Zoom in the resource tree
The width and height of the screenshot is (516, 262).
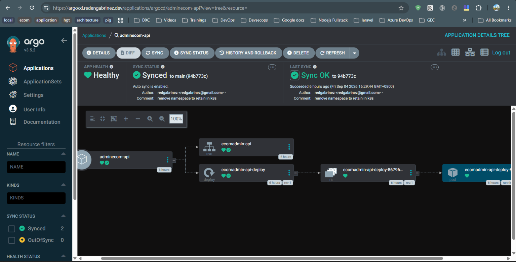pyautogui.click(x=150, y=119)
